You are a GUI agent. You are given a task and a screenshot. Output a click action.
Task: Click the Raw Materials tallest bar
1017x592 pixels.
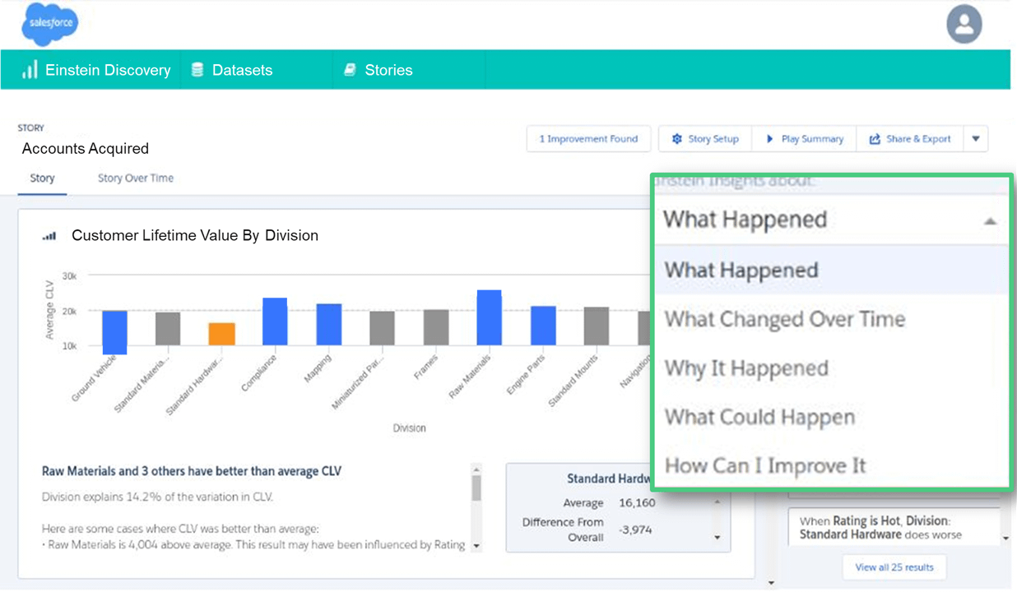click(x=489, y=317)
